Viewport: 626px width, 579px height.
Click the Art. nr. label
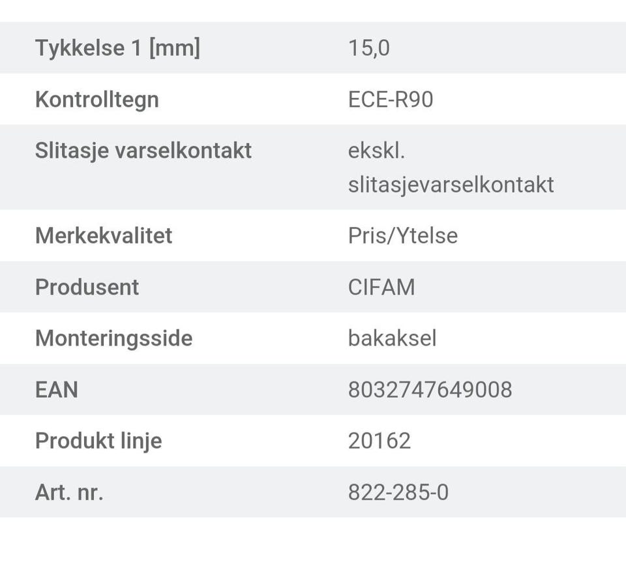click(x=69, y=492)
